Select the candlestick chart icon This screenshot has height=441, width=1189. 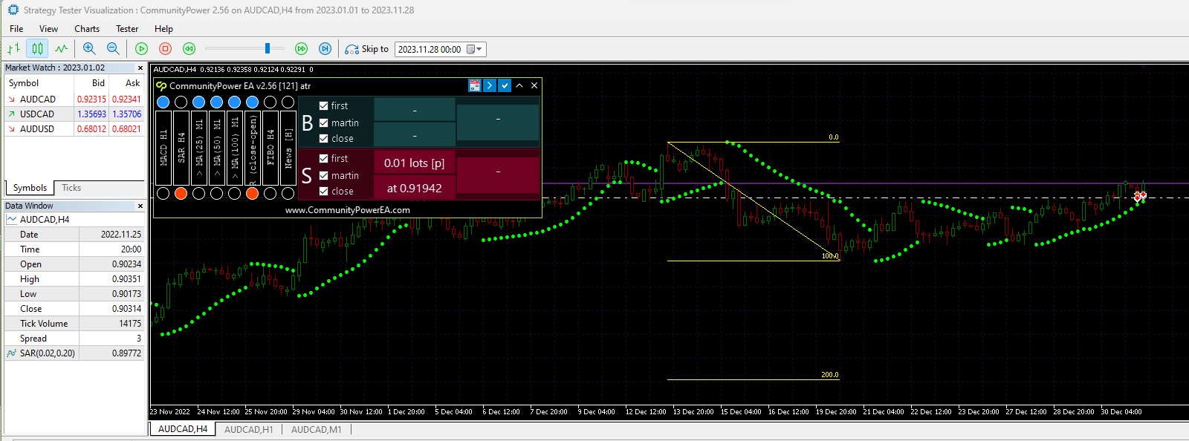pyautogui.click(x=37, y=49)
